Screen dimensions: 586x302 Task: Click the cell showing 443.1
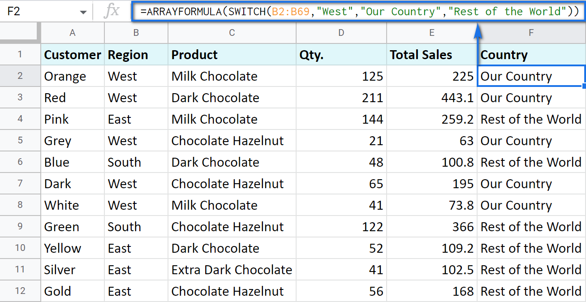click(431, 98)
